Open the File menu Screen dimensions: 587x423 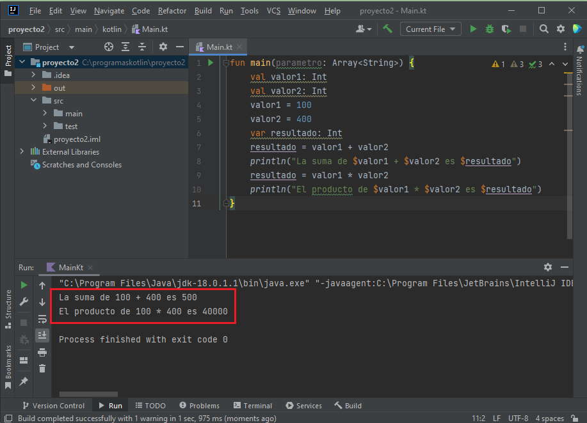click(35, 11)
